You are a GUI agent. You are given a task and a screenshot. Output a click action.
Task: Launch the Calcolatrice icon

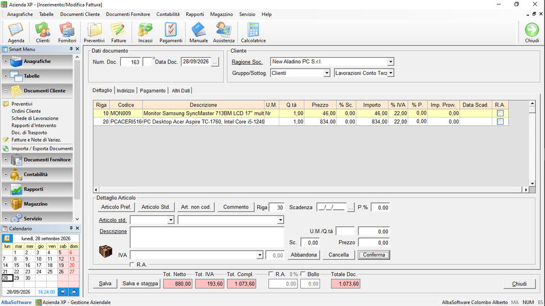(253, 33)
